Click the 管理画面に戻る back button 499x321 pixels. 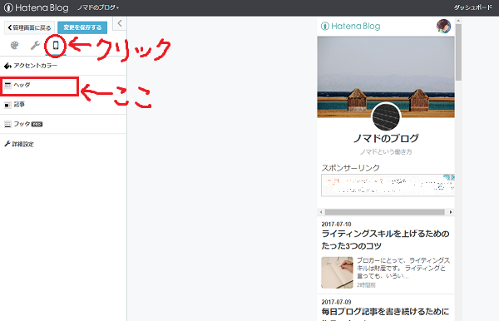[29, 27]
